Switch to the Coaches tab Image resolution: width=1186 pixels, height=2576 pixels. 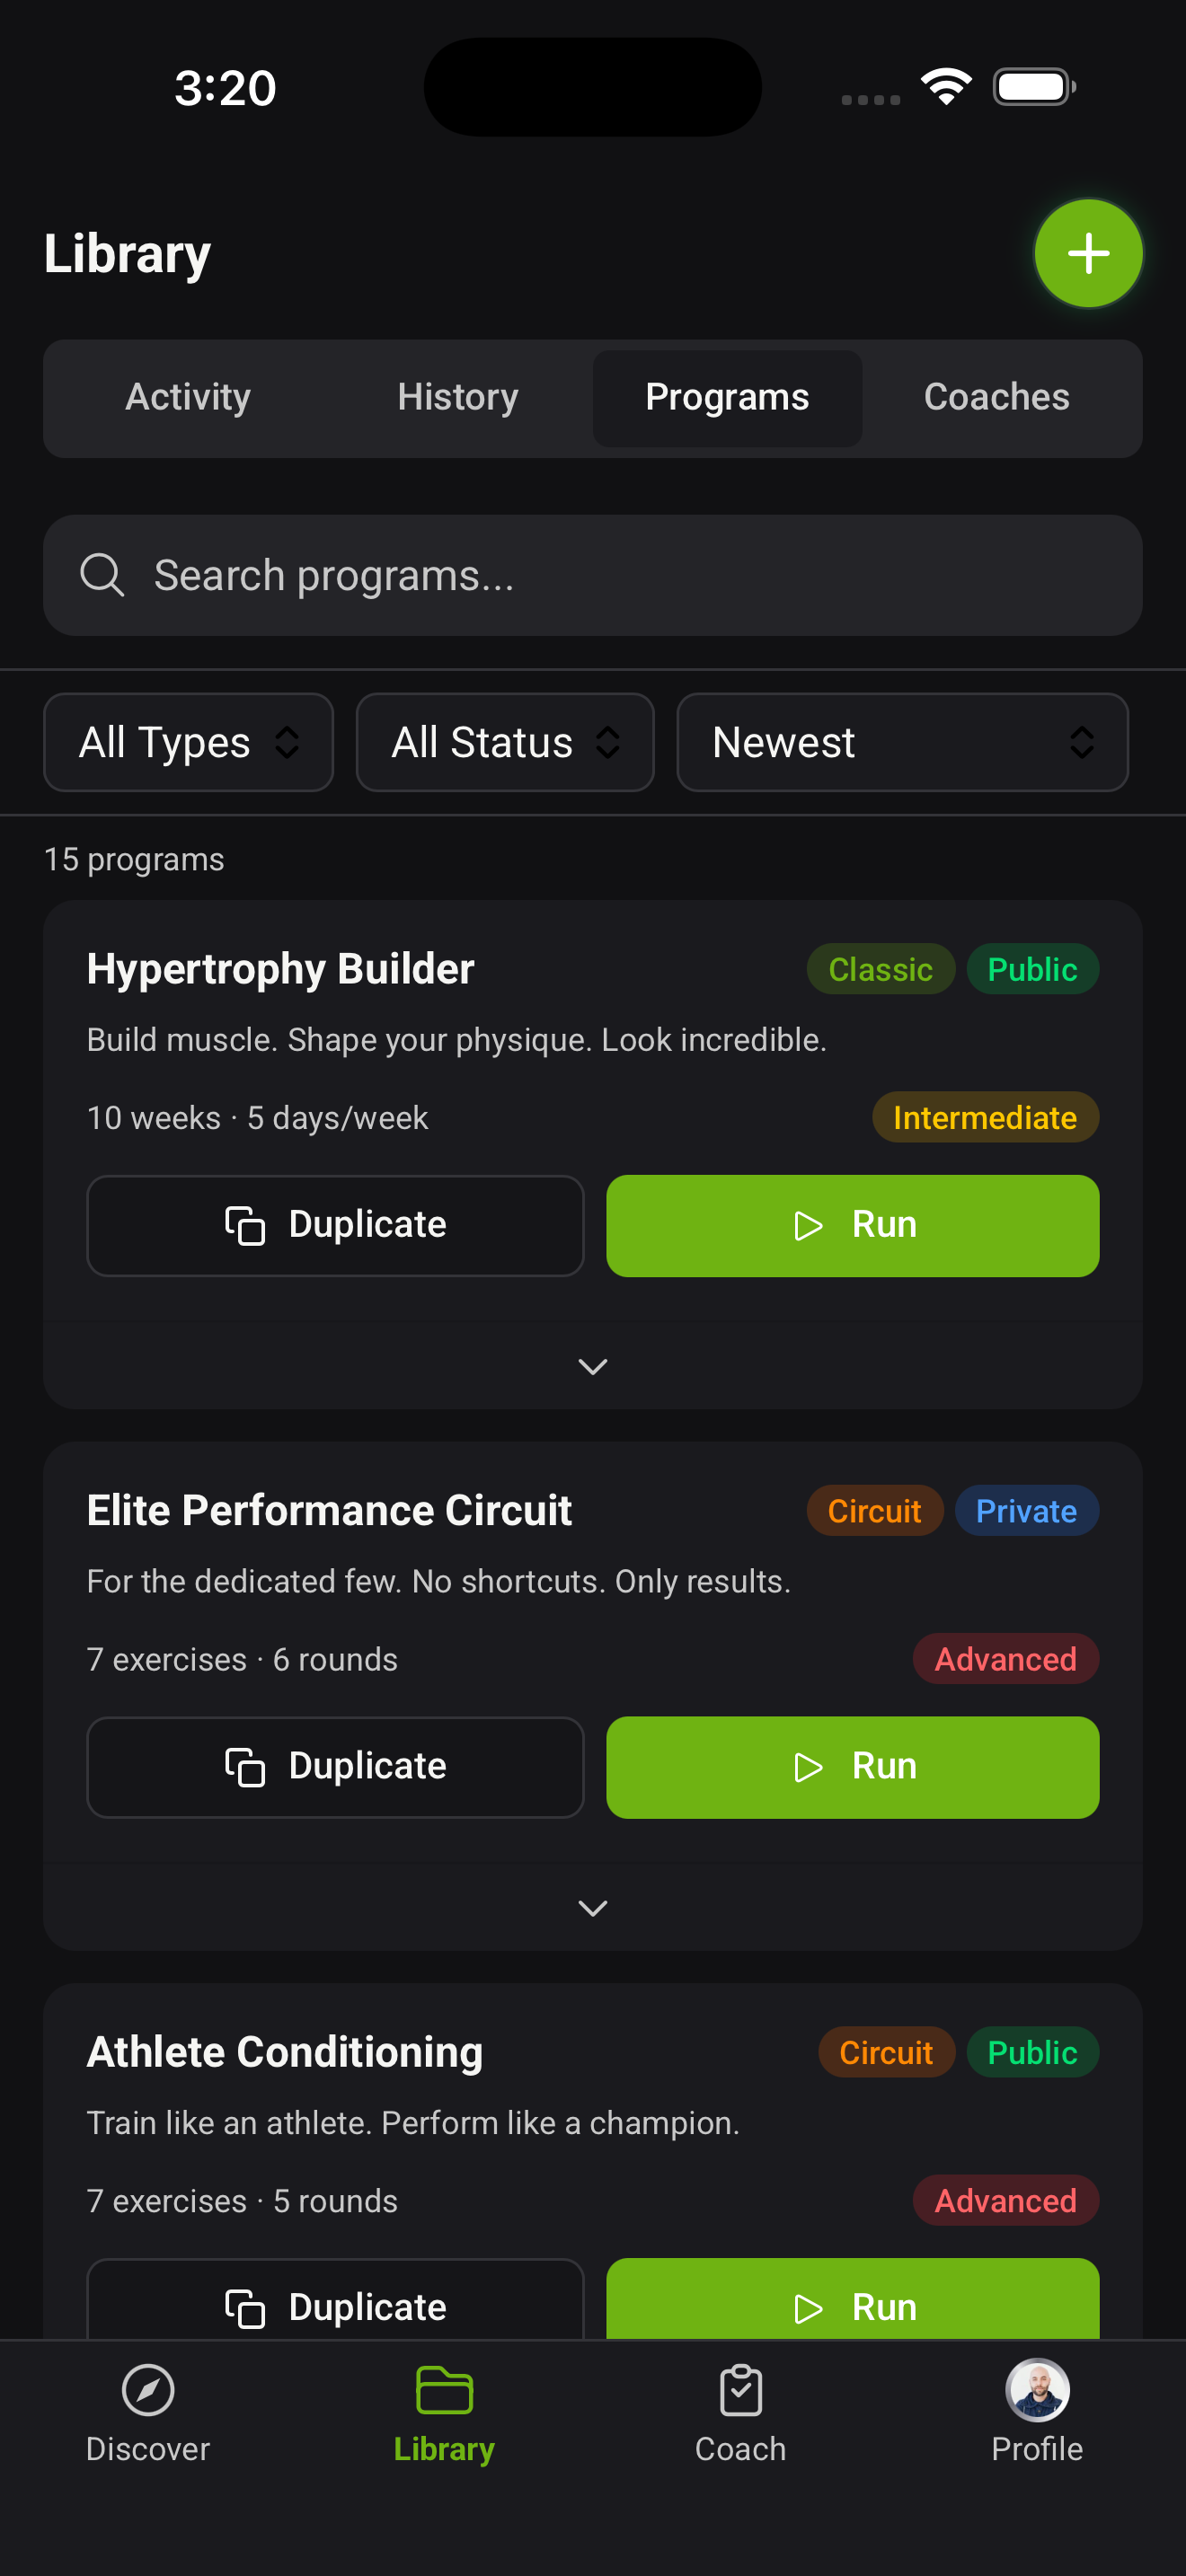pyautogui.click(x=996, y=397)
